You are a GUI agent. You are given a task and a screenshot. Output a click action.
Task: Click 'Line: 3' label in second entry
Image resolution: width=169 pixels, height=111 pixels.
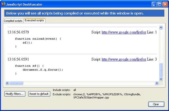pyautogui.click(x=152, y=59)
